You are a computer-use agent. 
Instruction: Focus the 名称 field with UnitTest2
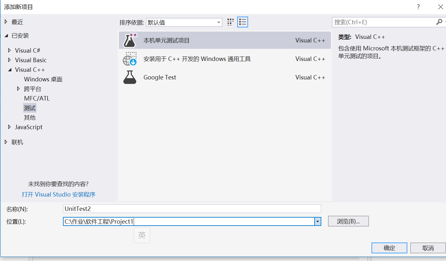[x=192, y=209]
